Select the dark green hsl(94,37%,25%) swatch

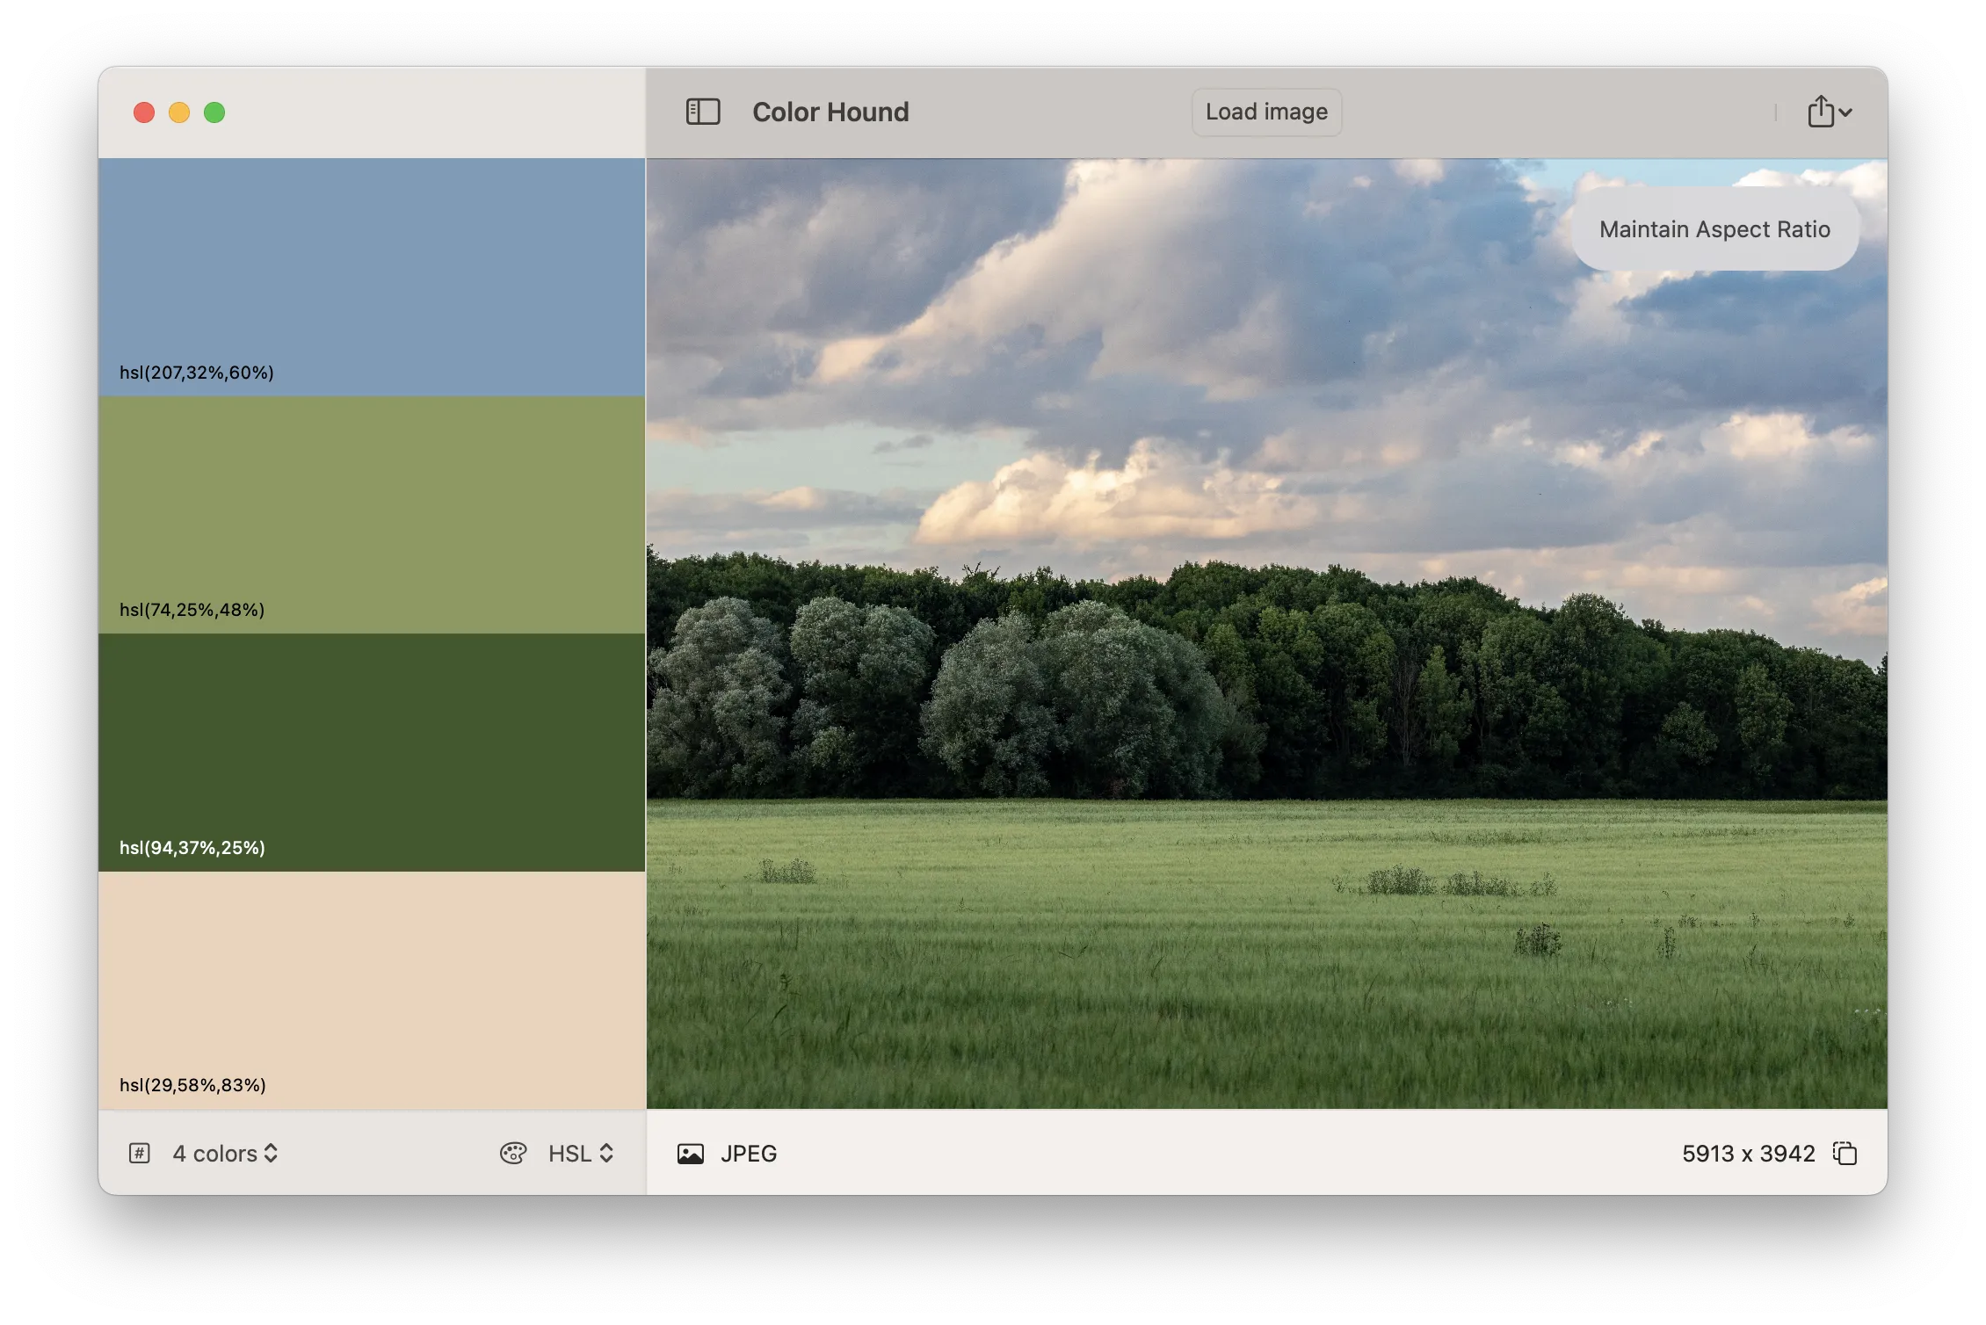pyautogui.click(x=372, y=752)
